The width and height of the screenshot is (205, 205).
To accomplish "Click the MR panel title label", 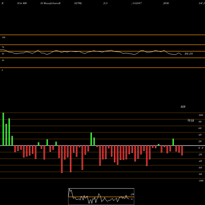I will pos(183,107).
